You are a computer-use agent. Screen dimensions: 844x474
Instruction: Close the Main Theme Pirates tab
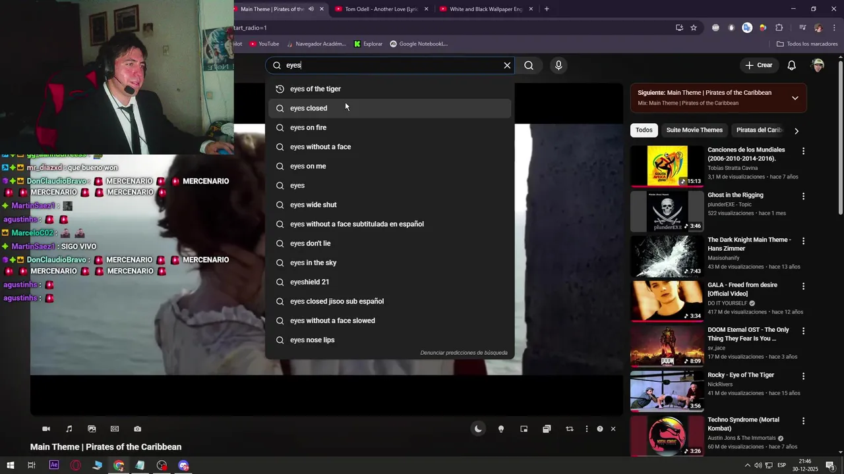pyautogui.click(x=322, y=9)
